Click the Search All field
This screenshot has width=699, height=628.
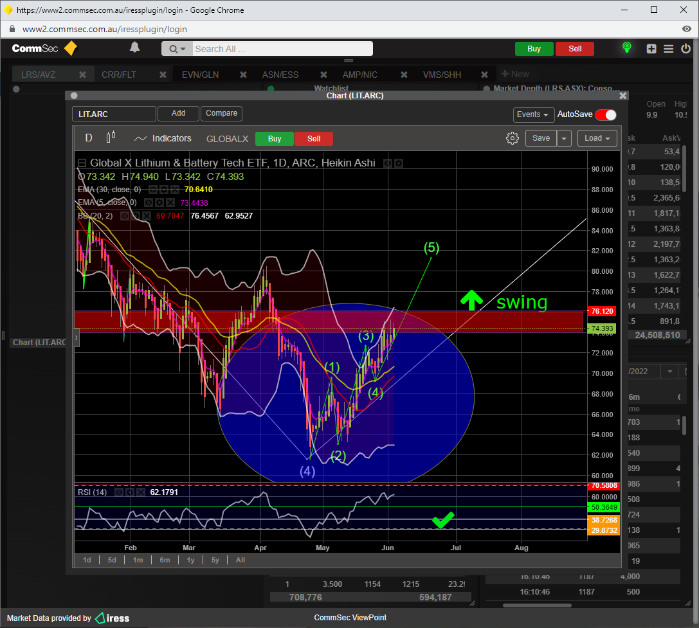tap(283, 49)
